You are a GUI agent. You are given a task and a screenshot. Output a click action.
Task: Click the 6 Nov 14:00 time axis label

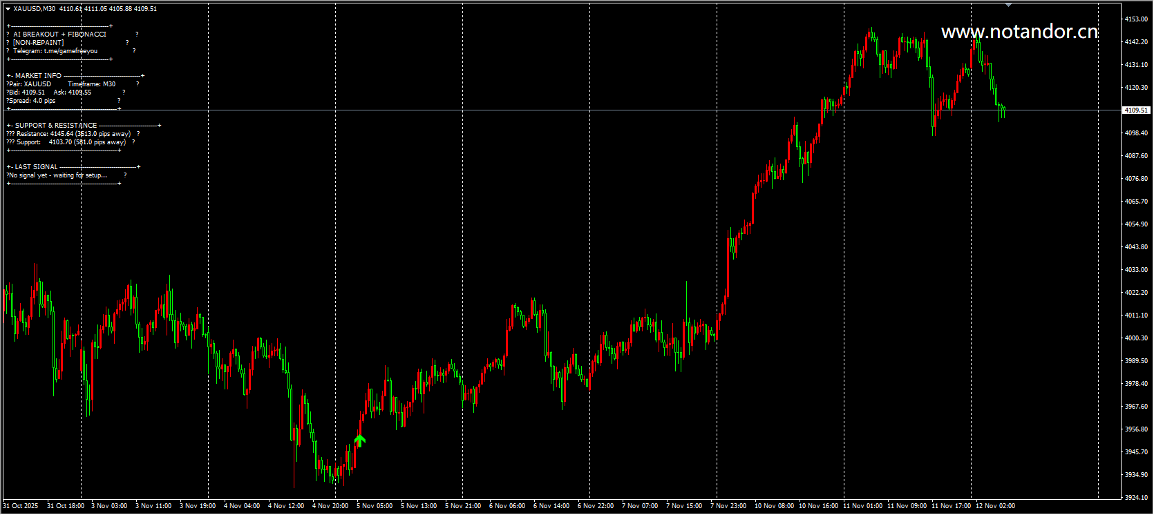pos(551,506)
